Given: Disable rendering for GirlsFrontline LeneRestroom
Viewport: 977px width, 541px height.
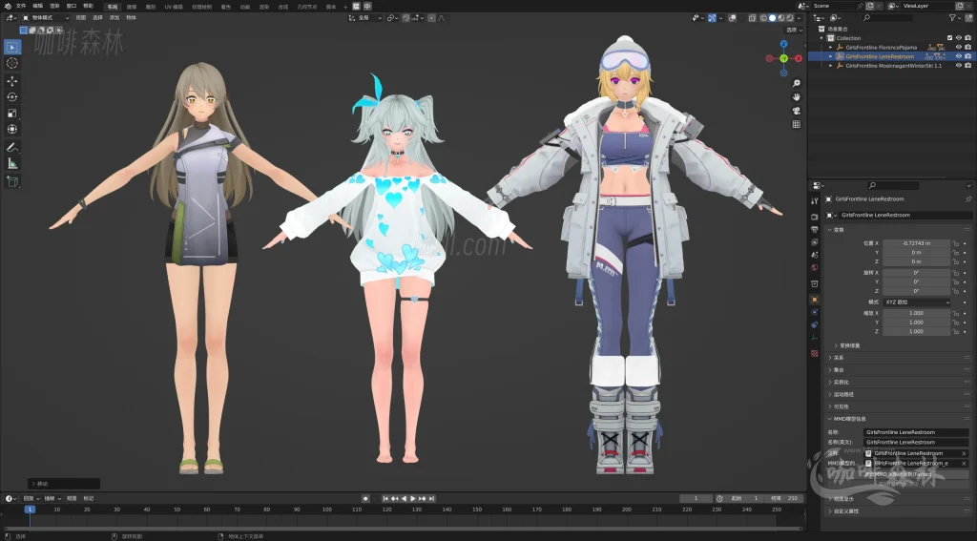Looking at the screenshot, I should (967, 56).
